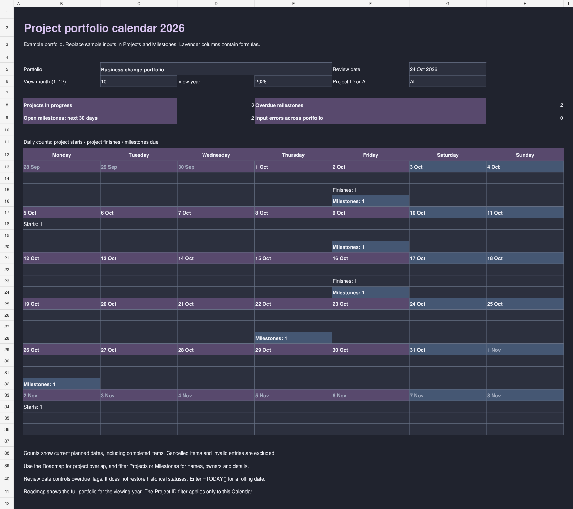Select 'Milestones: 1' under 2 Oct
Viewport: 573px width, 509px height.
click(x=370, y=201)
